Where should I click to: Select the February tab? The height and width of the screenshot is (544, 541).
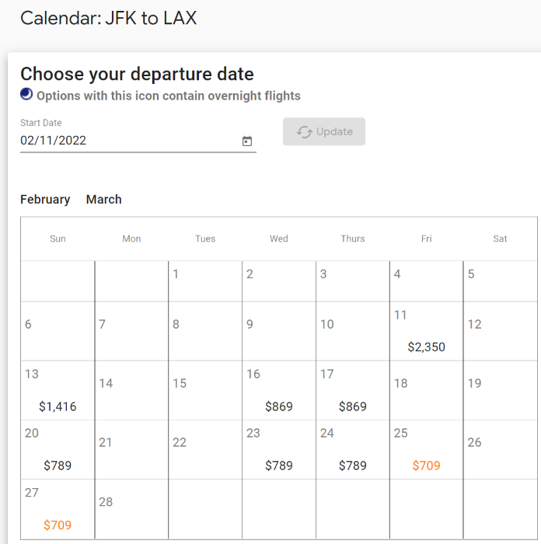pos(45,200)
